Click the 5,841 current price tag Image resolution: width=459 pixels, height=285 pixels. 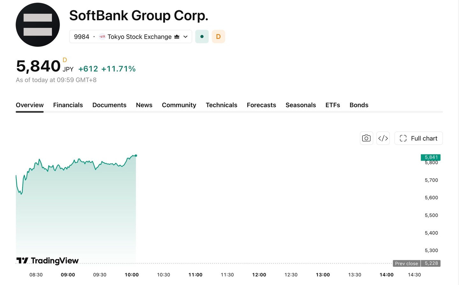tap(431, 157)
